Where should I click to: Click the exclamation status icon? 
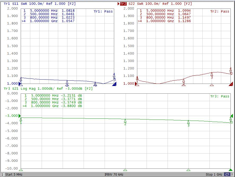click(x=232, y=174)
